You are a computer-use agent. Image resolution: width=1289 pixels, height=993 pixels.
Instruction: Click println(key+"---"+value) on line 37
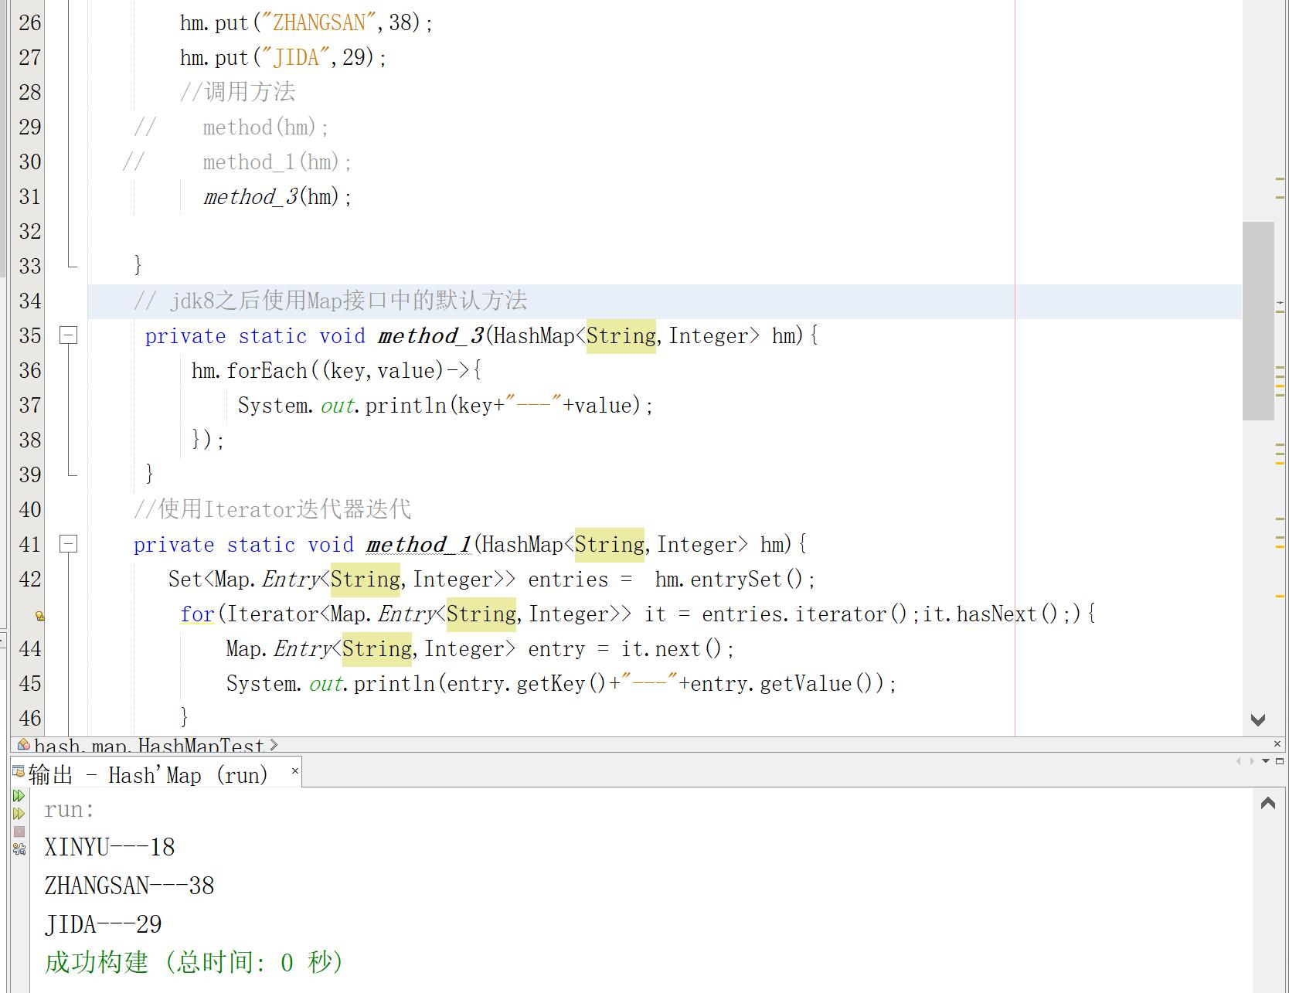coord(503,405)
